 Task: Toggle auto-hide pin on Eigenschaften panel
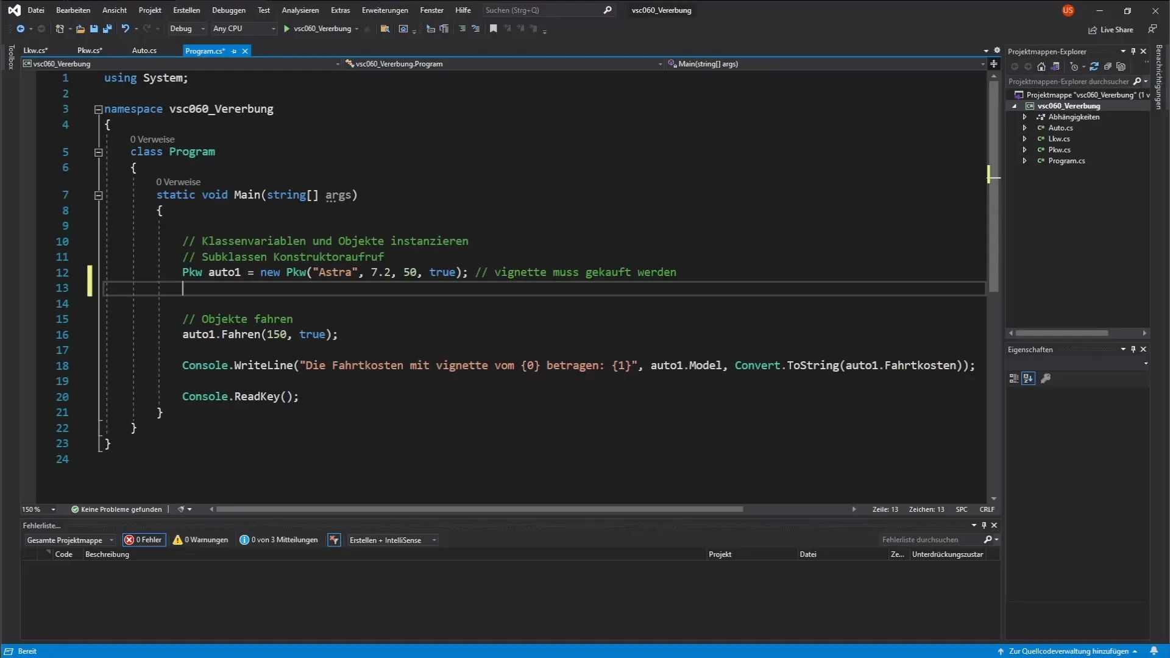[1133, 349]
